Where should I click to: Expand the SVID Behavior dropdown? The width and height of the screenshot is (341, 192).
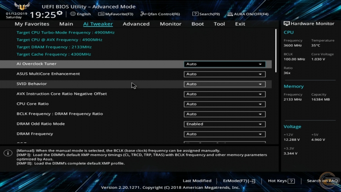225,84
